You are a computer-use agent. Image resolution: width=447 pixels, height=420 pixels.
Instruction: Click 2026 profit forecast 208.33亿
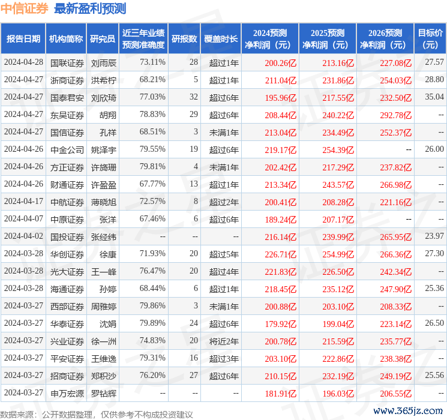(395, 307)
